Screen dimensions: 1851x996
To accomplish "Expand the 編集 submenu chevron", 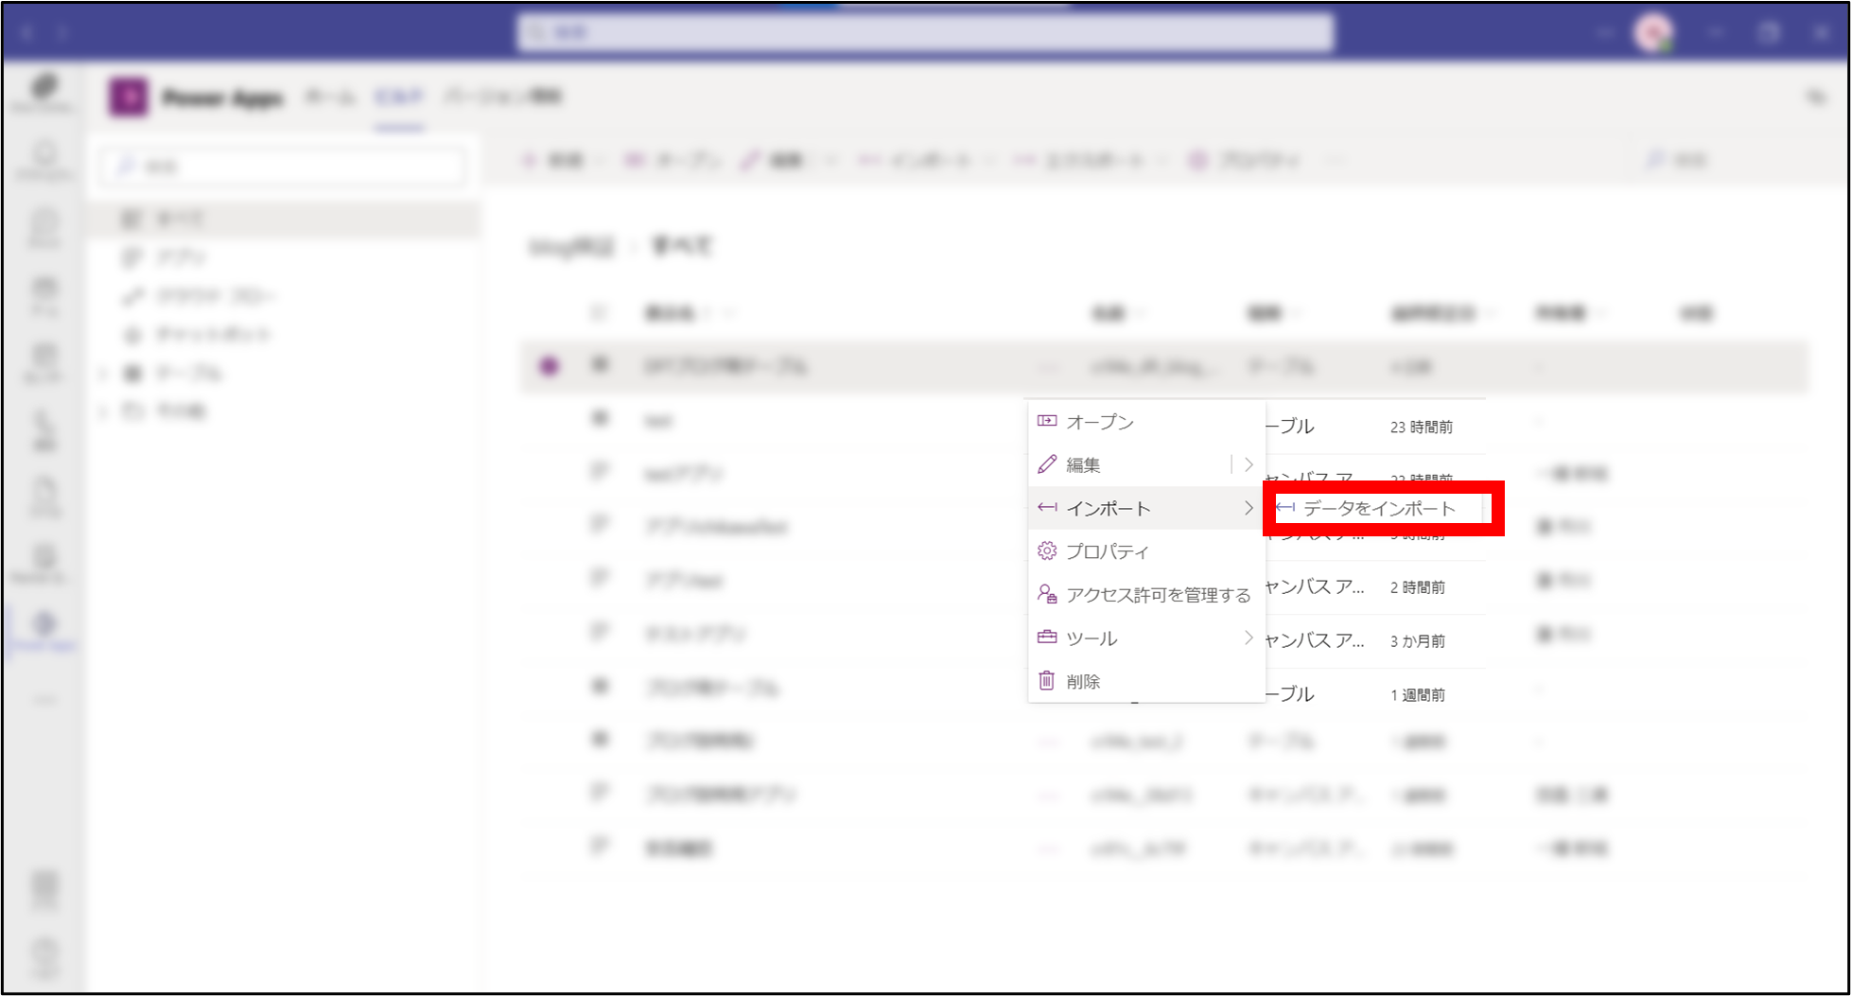I will tap(1249, 464).
